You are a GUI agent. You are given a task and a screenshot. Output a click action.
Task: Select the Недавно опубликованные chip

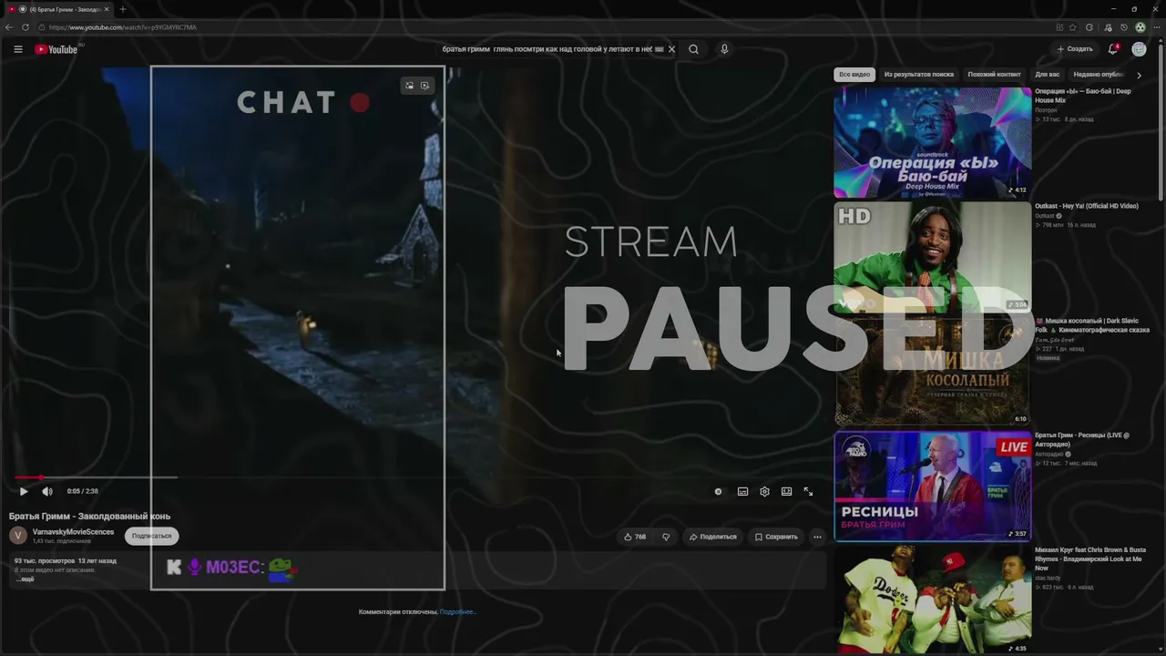pos(1098,75)
